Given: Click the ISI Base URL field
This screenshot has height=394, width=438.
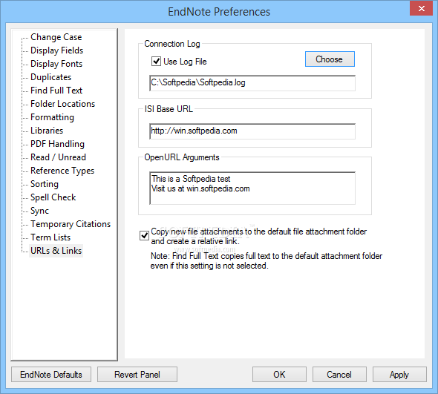Looking at the screenshot, I should click(x=252, y=131).
